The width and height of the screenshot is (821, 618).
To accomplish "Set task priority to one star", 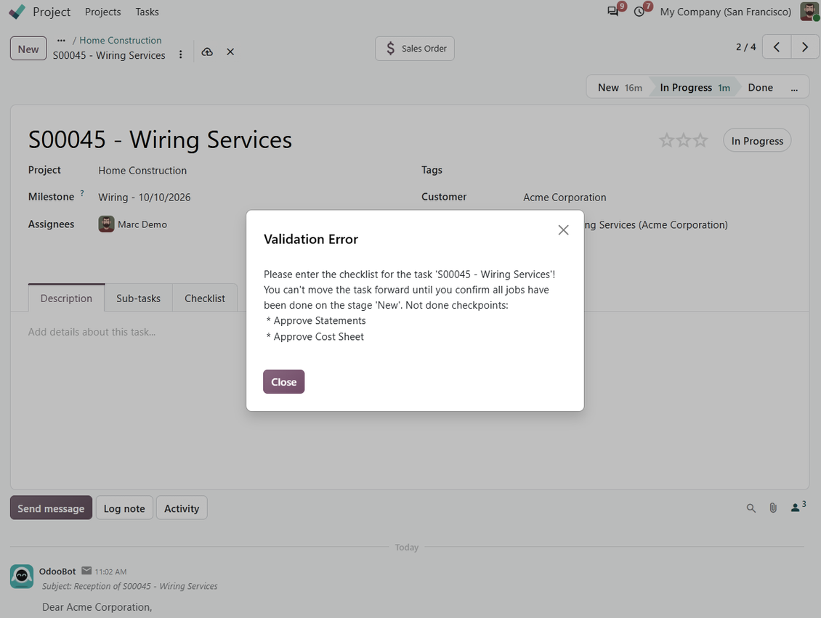I will click(666, 140).
